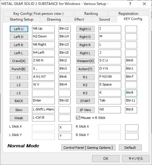Focus the Btn5 pad field
152x165 pixels.
tap(131, 110)
